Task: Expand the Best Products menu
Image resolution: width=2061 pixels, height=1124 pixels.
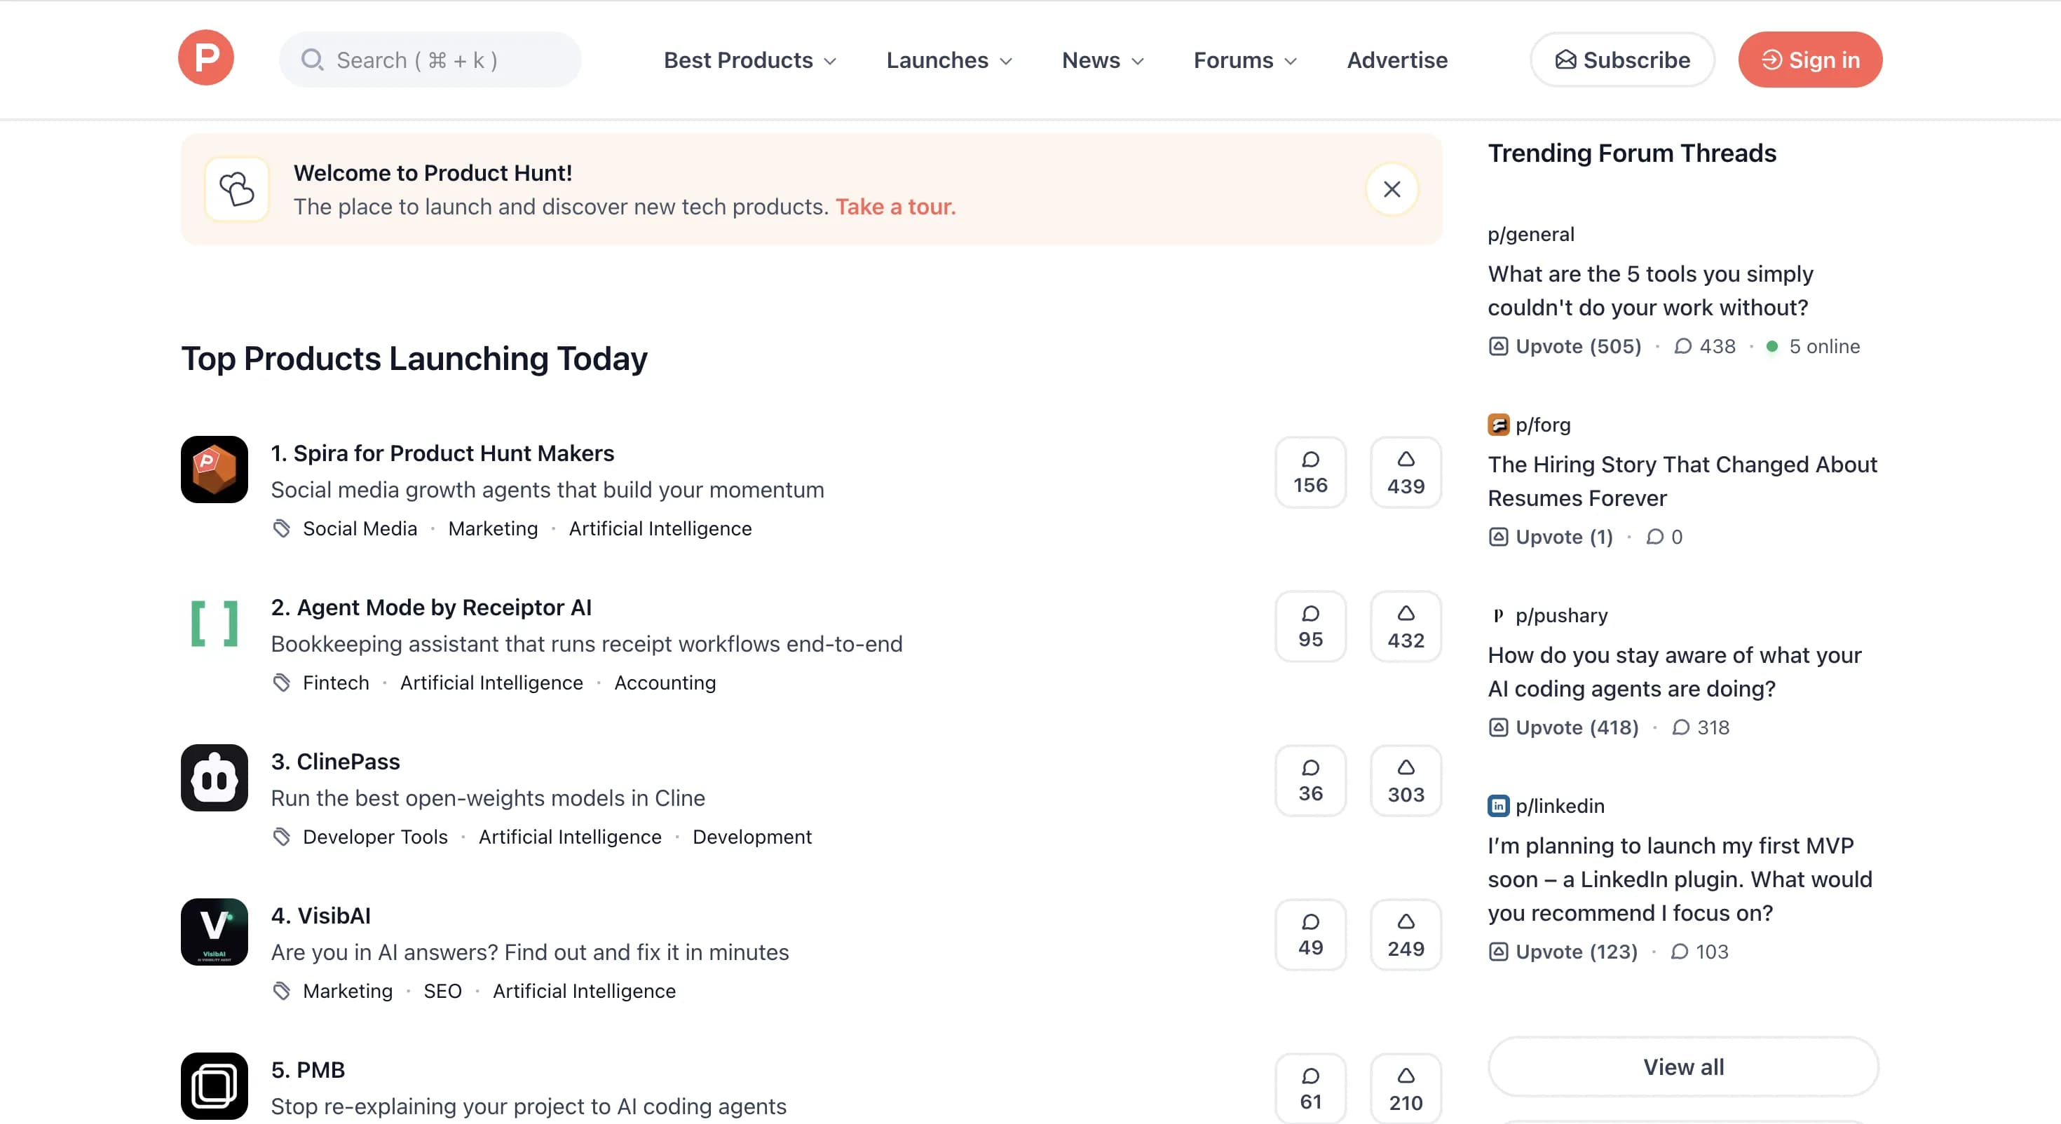Action: pyautogui.click(x=749, y=60)
